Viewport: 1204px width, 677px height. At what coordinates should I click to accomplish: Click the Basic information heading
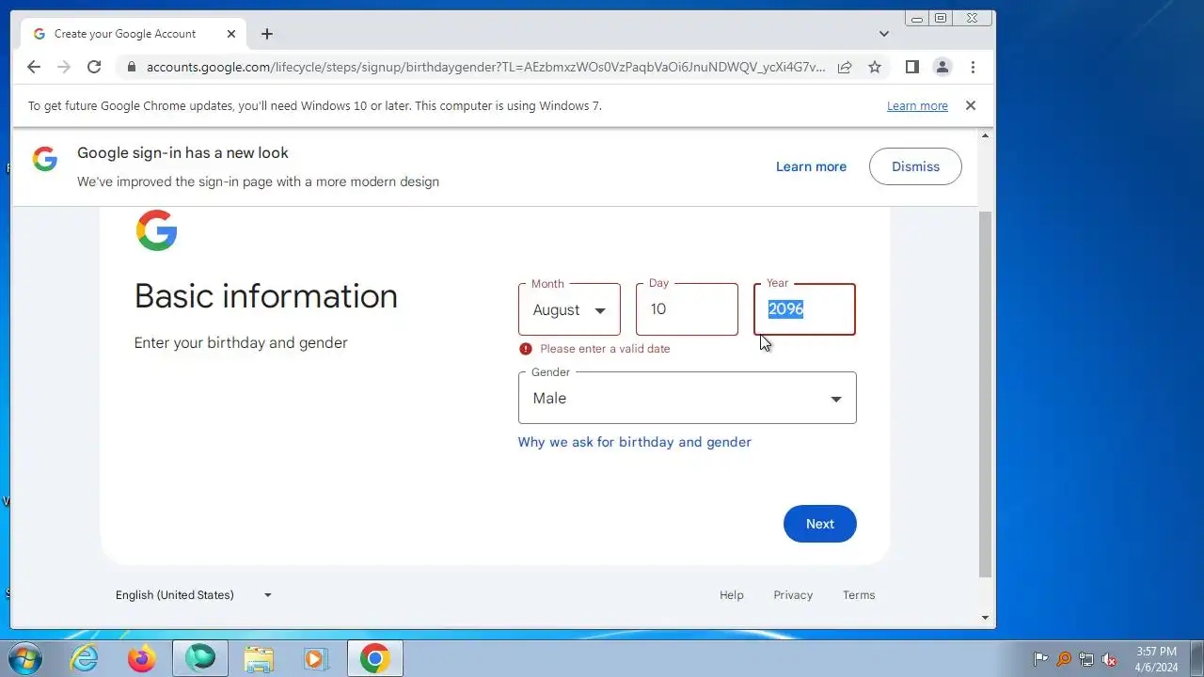tap(266, 296)
